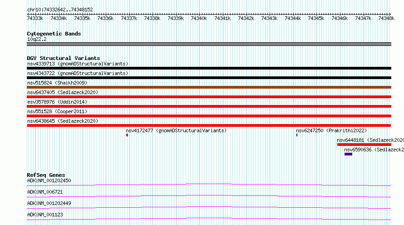Click the nsv4172477 (gnomADStructuralVariants) label
404x225 pixels.
176,130
